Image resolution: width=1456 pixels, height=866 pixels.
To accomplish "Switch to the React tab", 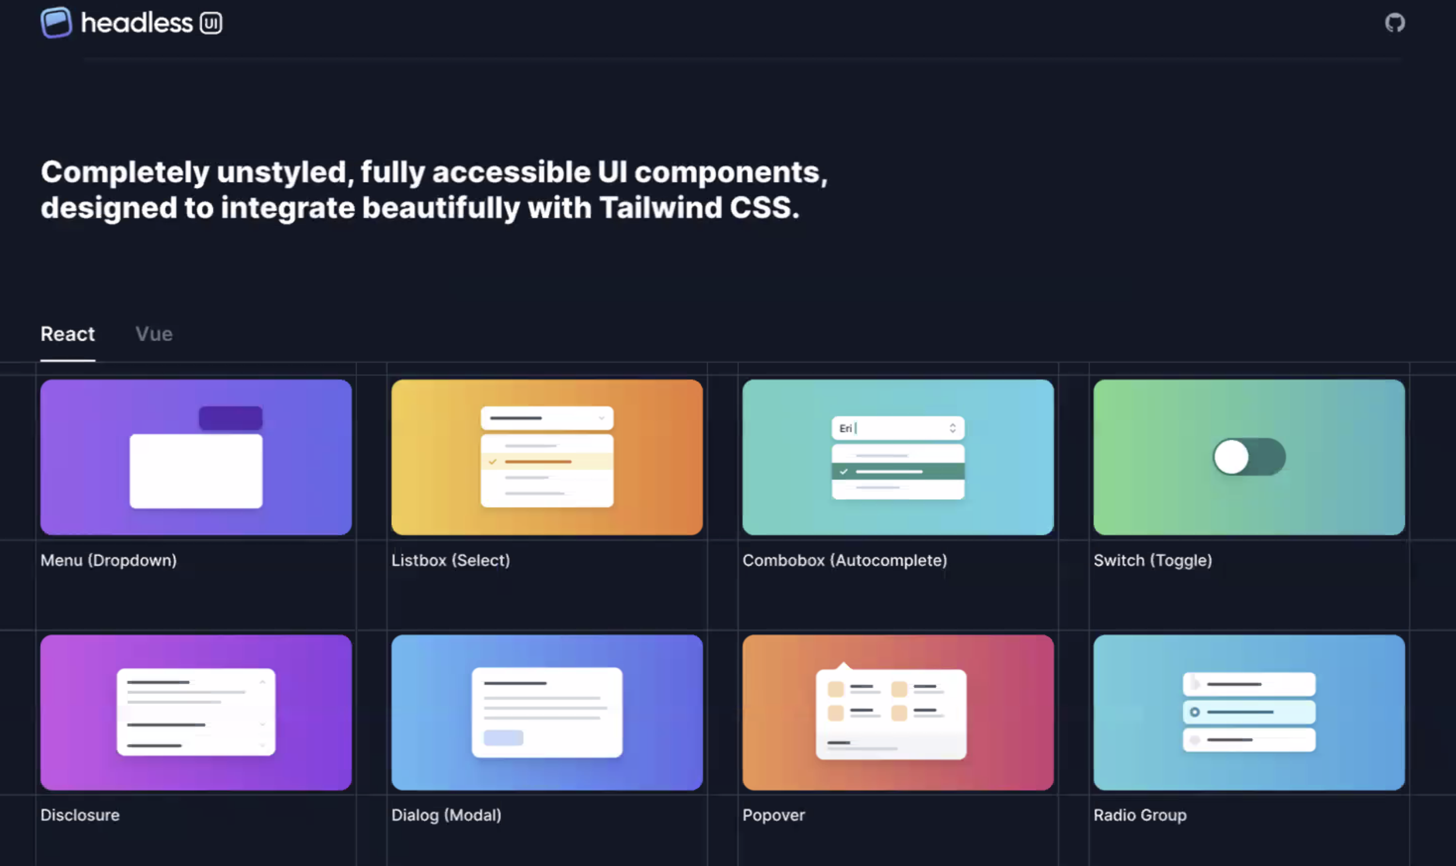I will pos(67,334).
